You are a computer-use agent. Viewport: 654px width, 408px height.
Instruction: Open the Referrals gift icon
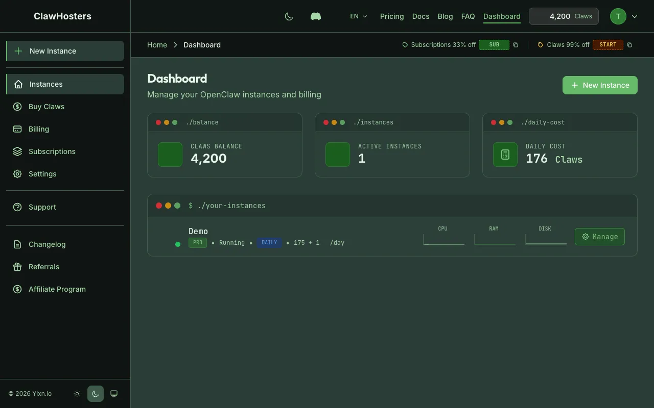(17, 267)
